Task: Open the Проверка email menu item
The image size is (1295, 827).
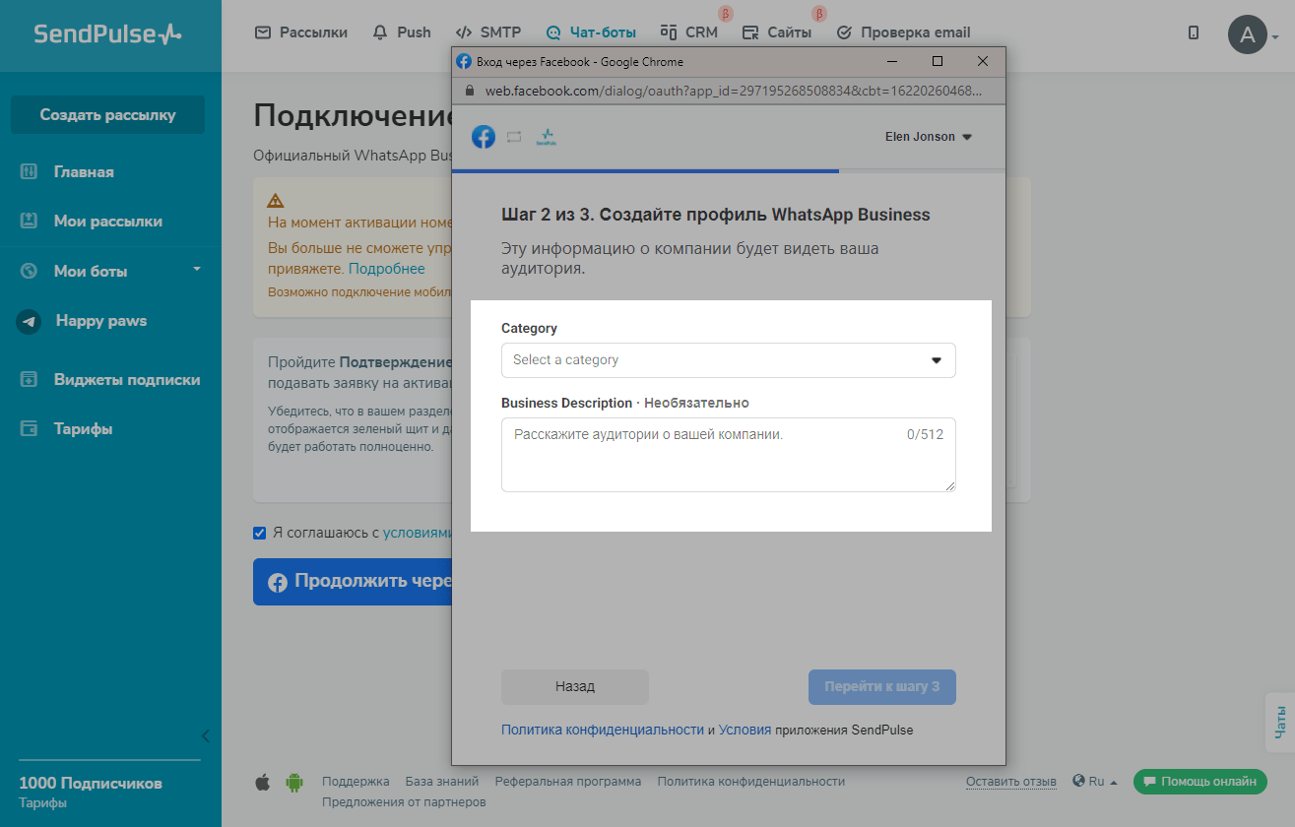Action: pos(903,32)
